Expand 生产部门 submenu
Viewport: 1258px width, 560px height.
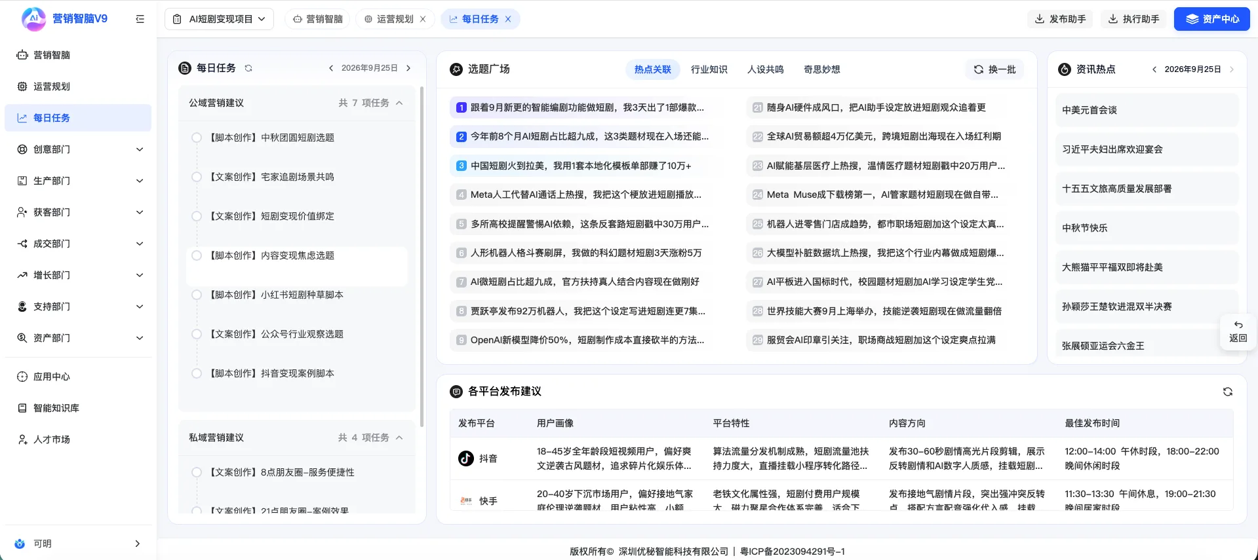140,181
